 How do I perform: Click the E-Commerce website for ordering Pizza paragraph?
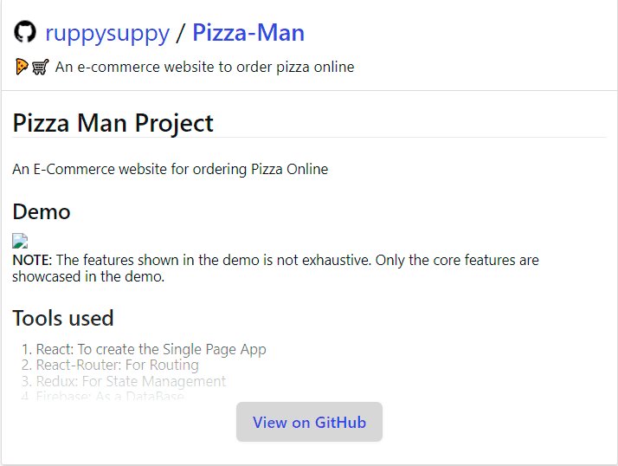point(171,169)
